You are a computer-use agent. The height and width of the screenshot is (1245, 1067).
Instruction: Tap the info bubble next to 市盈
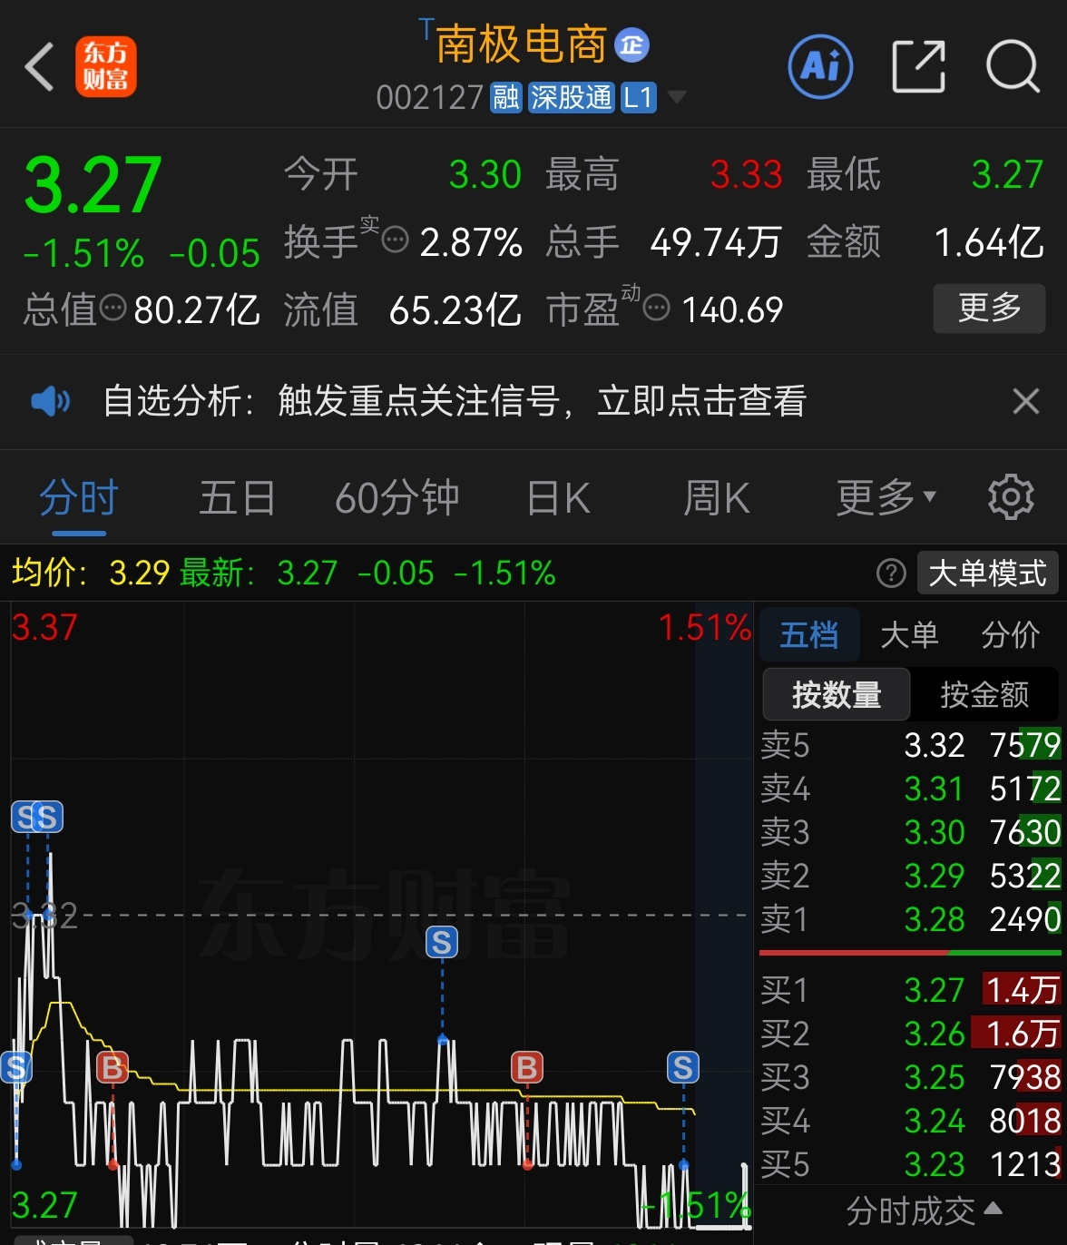pos(656,309)
